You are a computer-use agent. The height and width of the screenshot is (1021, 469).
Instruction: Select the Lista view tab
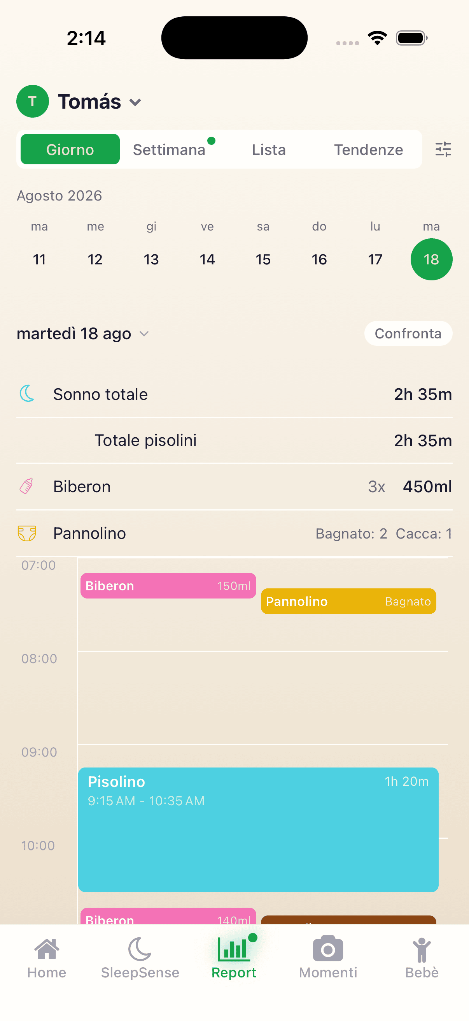click(x=269, y=150)
